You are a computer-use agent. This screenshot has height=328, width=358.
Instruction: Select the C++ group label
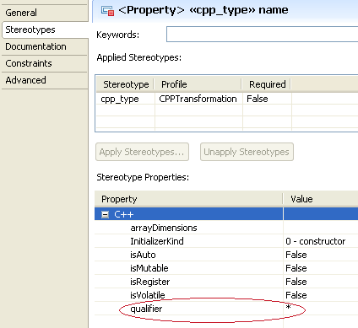(124, 215)
